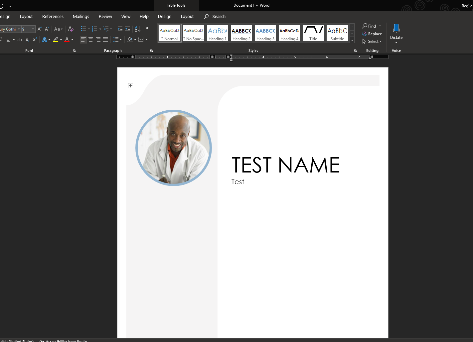
Task: Click the Clear All Formatting icon
Action: point(71,29)
